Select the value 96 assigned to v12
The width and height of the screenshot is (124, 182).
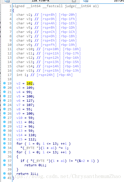click(x=30, y=126)
